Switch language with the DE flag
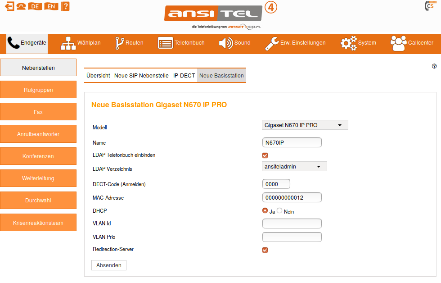Screen dimensions: 441x283 (x=35, y=6)
